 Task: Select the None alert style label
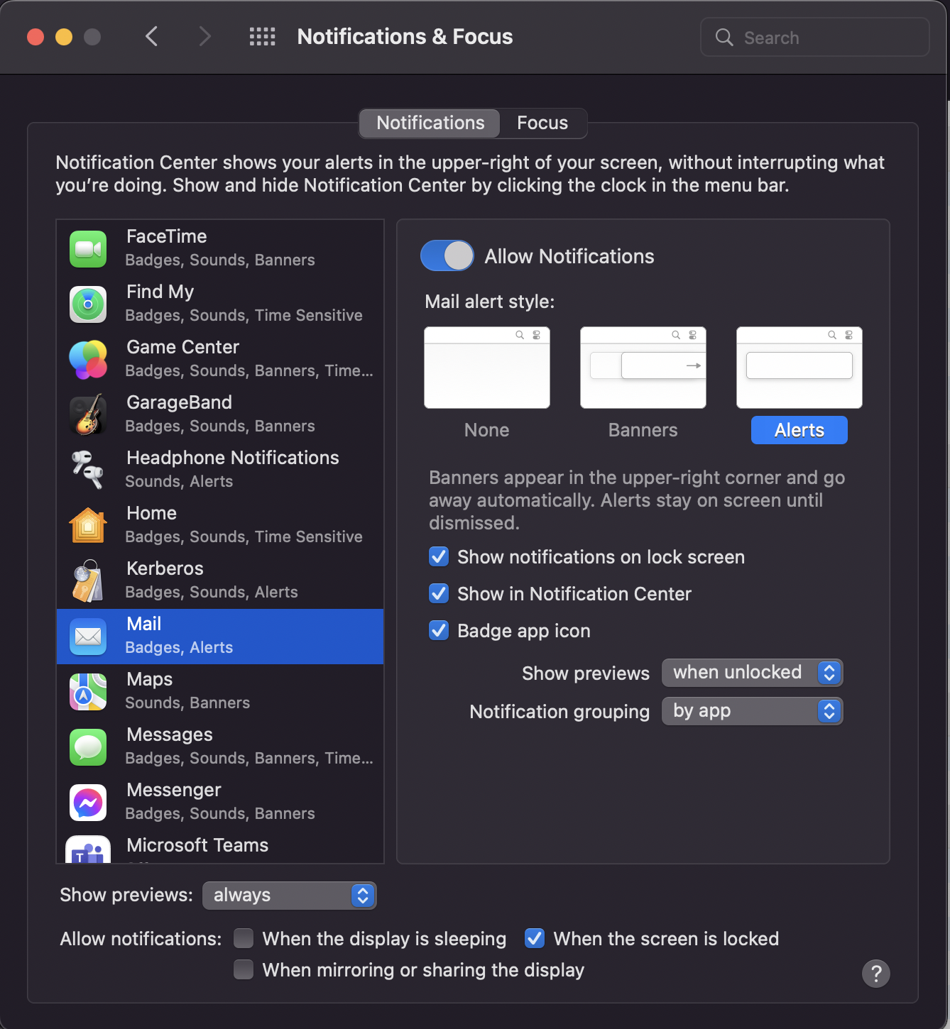(487, 430)
